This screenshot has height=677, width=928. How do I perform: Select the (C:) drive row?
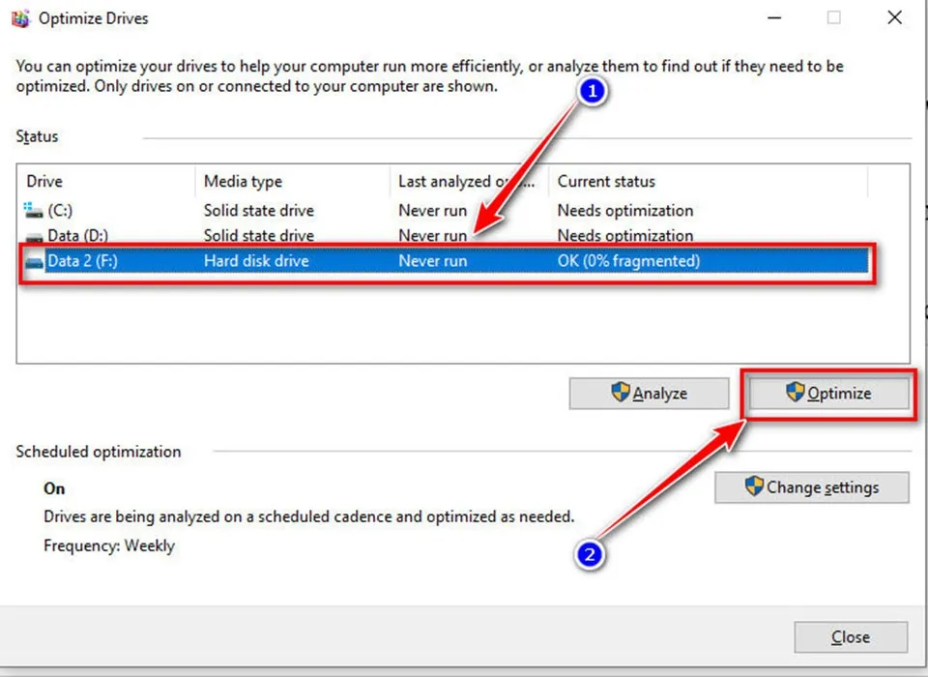point(290,210)
